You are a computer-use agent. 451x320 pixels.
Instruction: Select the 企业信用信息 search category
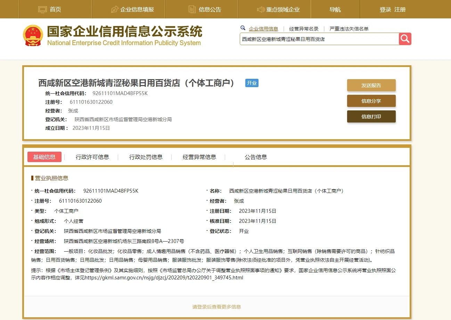tap(264, 29)
